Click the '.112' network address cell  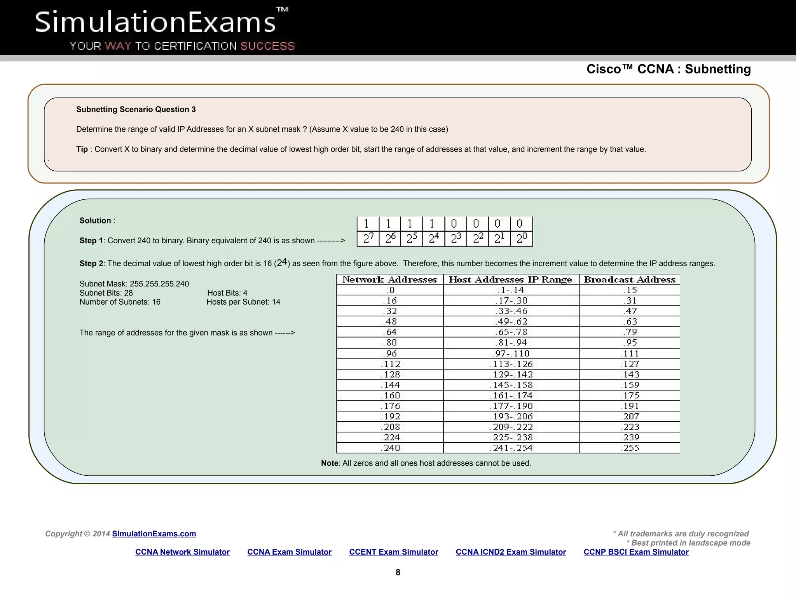click(390, 364)
